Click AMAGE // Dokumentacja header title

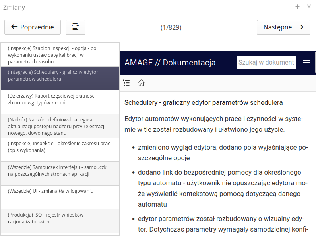[170, 63]
